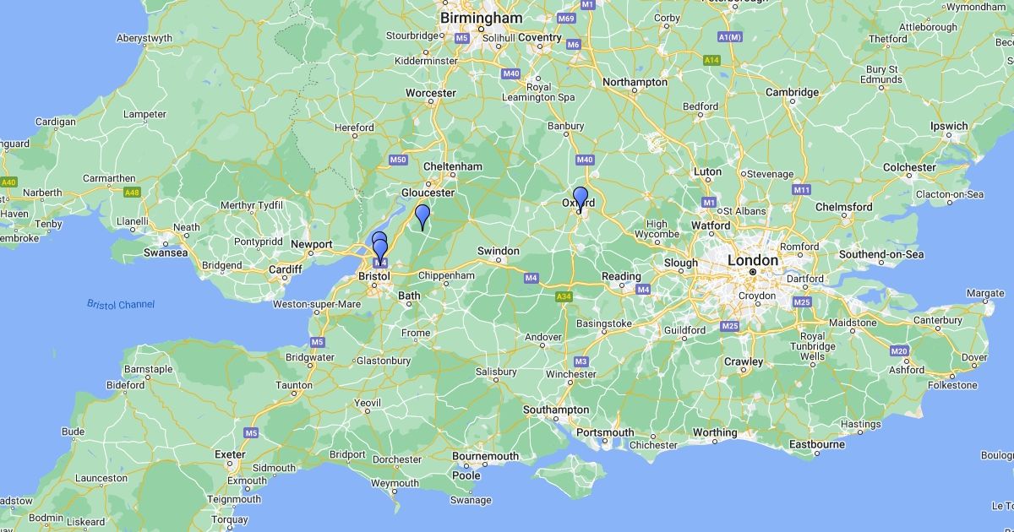Click the Cambridge city label
The height and width of the screenshot is (532, 1014).
click(792, 92)
